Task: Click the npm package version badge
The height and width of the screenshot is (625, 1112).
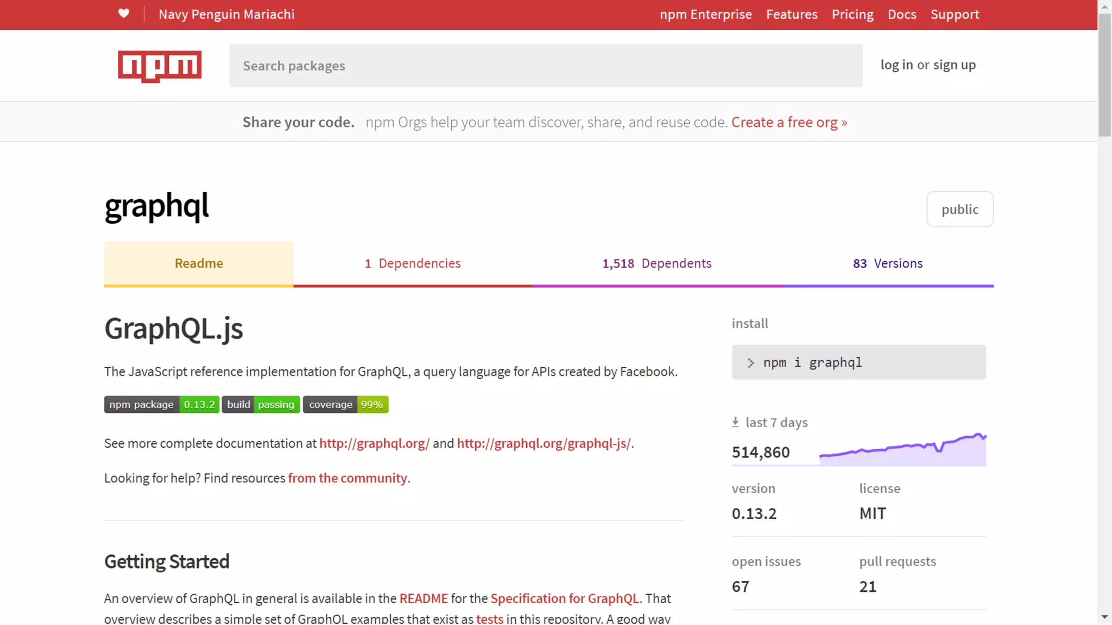Action: pyautogui.click(x=162, y=404)
